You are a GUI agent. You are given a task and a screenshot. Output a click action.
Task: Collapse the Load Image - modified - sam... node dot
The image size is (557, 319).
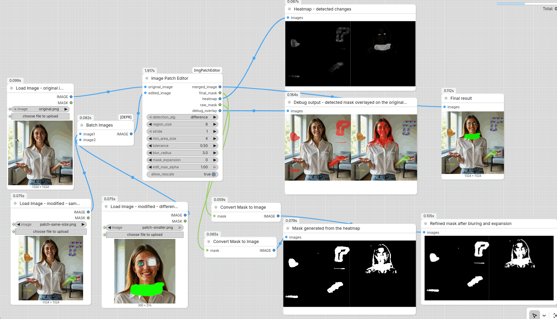[x=15, y=204]
